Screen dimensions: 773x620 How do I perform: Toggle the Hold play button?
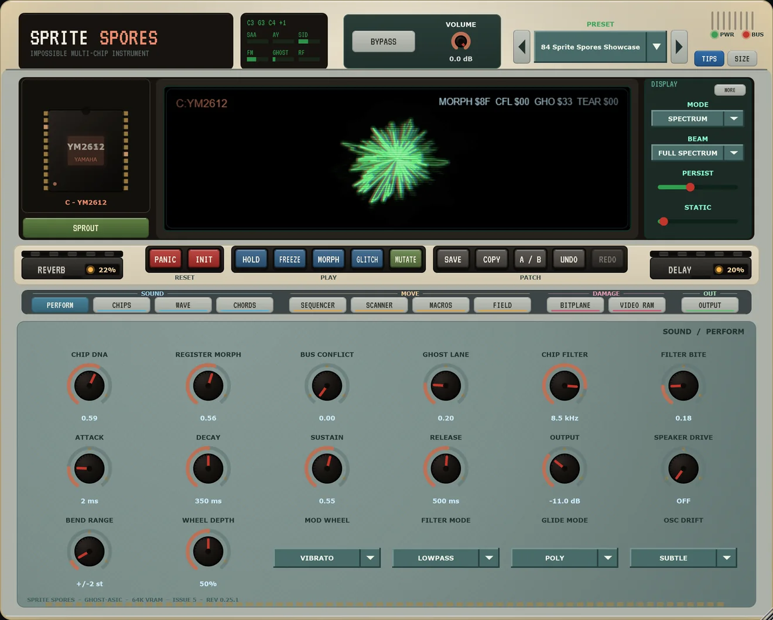click(x=251, y=260)
